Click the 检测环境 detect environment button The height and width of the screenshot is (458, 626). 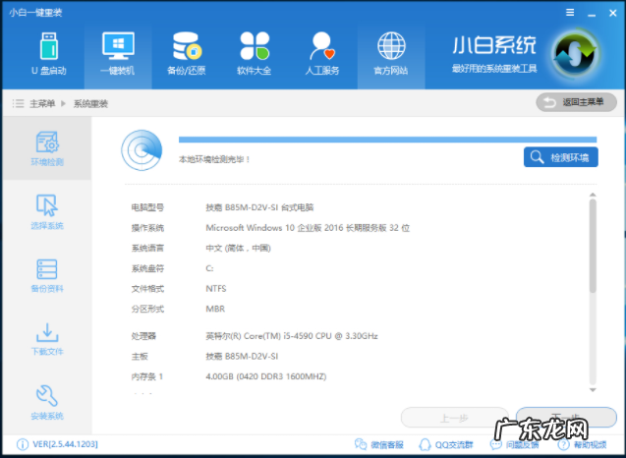coord(560,157)
